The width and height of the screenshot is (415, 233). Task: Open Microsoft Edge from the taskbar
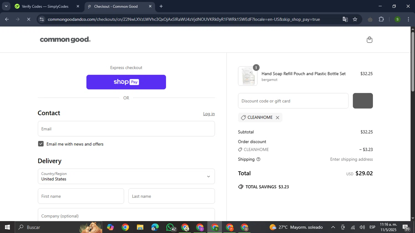(155, 227)
